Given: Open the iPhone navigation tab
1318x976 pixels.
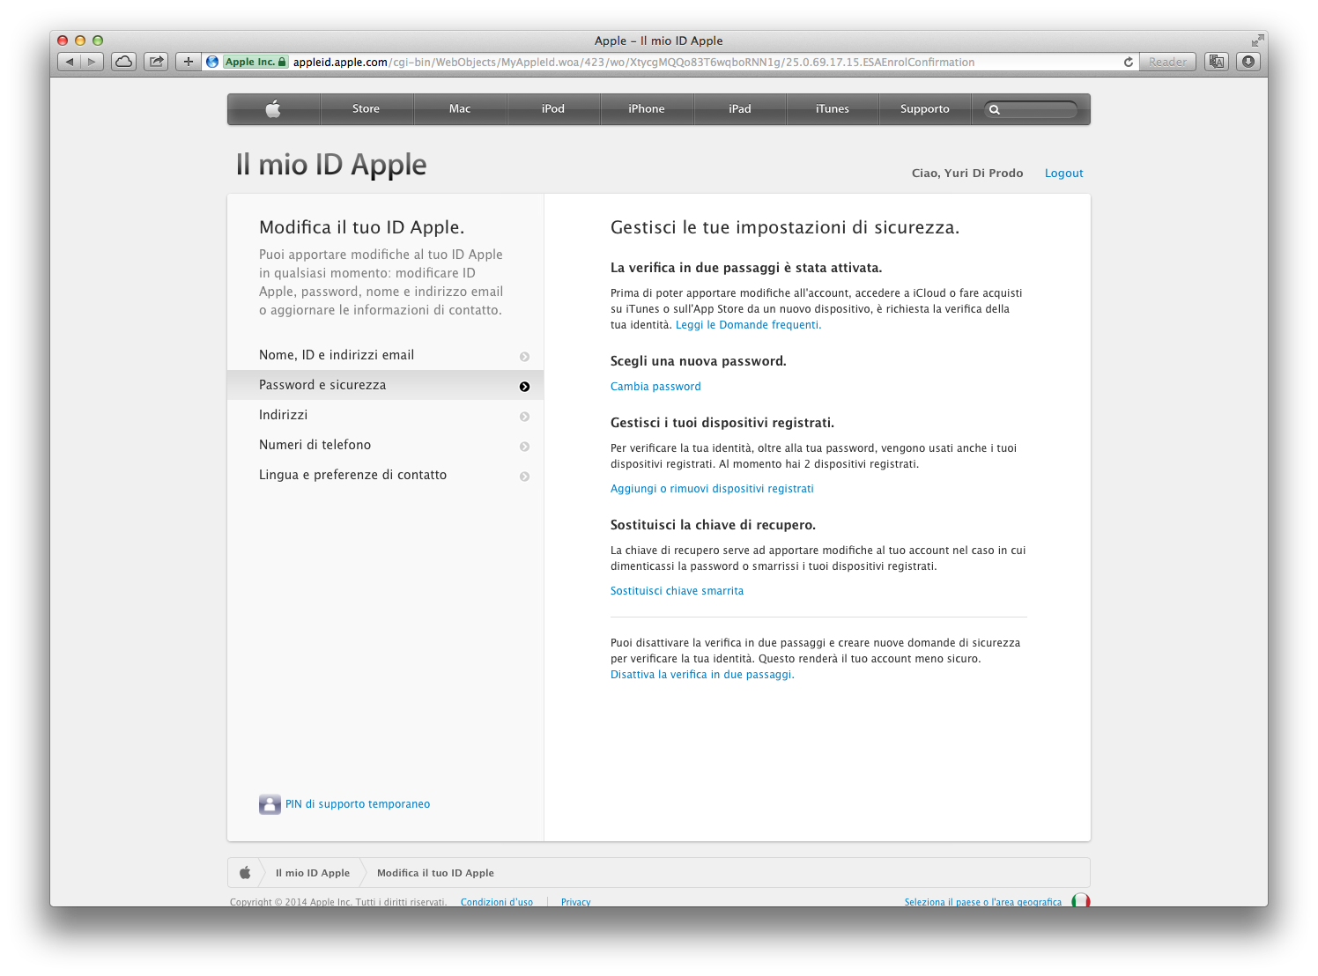Looking at the screenshot, I should (x=647, y=109).
